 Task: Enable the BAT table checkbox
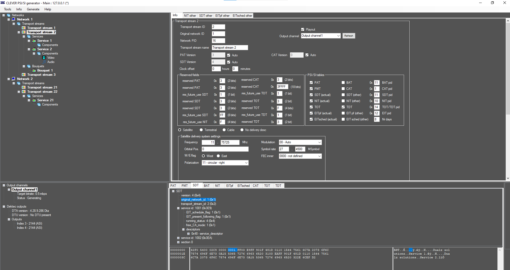click(x=343, y=83)
